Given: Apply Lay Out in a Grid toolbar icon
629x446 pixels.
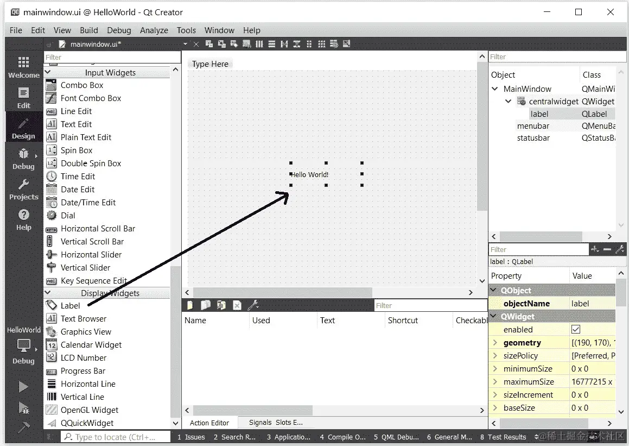Looking at the screenshot, I should [x=321, y=44].
